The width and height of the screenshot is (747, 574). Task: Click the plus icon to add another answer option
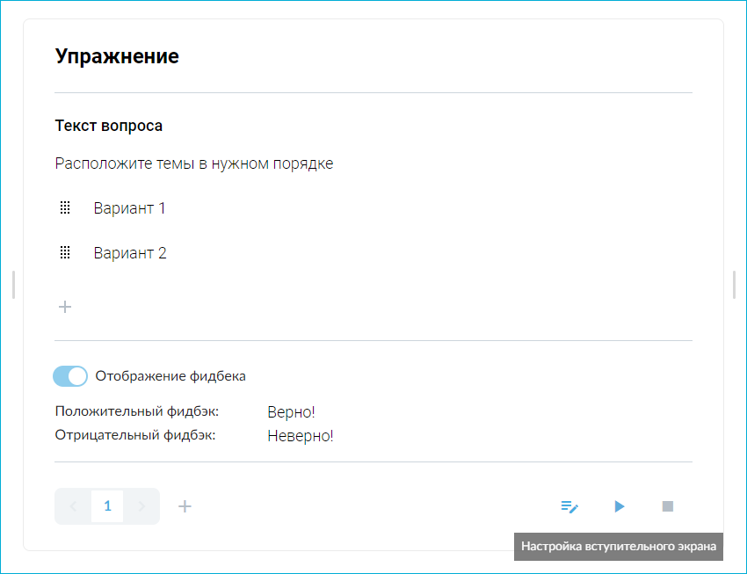point(64,307)
